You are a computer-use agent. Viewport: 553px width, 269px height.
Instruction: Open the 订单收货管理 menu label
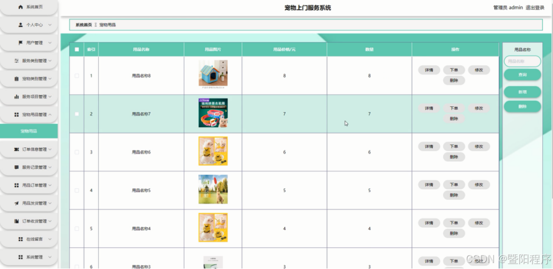[x=35, y=221]
